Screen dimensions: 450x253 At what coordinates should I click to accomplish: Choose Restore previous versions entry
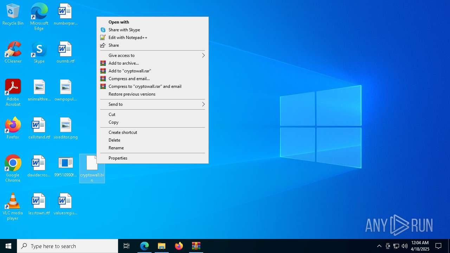[153, 94]
